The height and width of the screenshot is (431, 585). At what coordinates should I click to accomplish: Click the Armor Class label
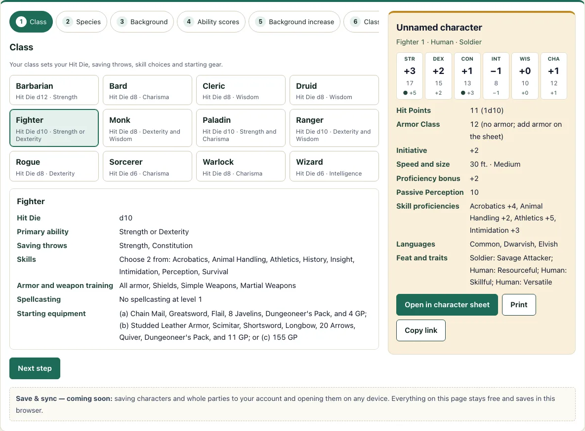pyautogui.click(x=418, y=124)
